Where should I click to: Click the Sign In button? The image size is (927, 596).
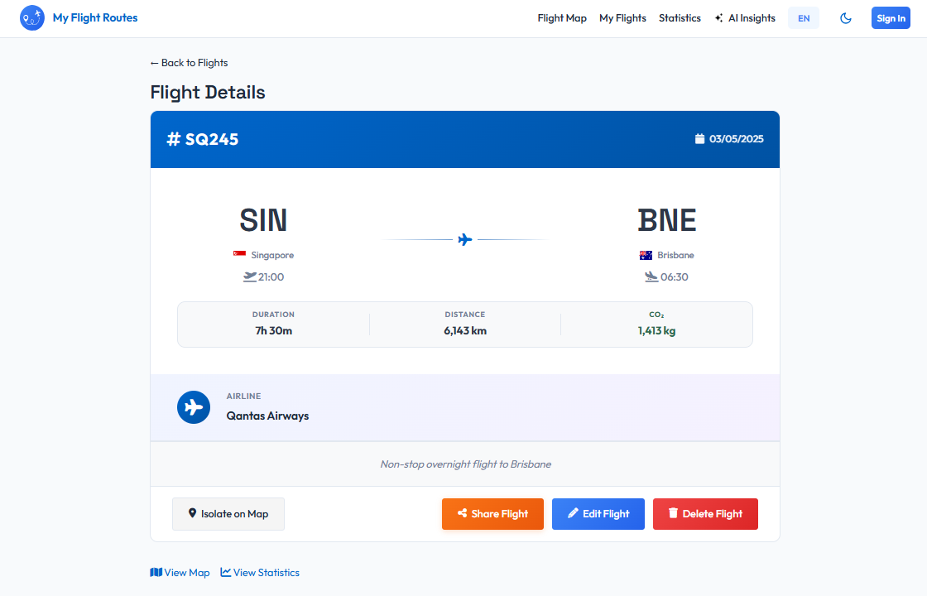click(x=891, y=18)
